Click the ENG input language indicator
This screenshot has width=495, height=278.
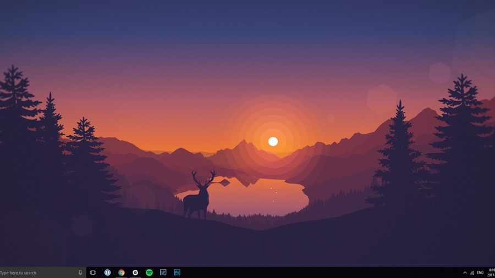click(x=480, y=273)
